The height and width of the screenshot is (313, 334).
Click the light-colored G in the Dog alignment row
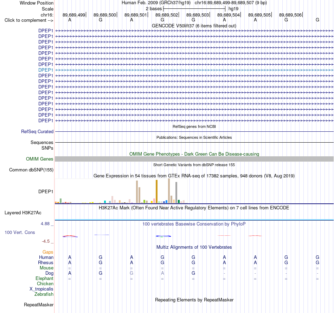(131, 273)
